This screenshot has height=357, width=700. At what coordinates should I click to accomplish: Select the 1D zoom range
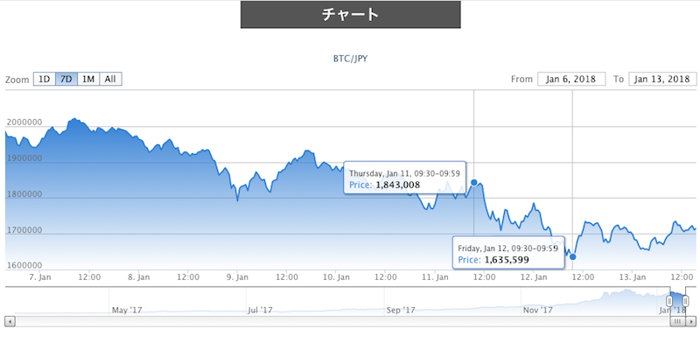[45, 79]
